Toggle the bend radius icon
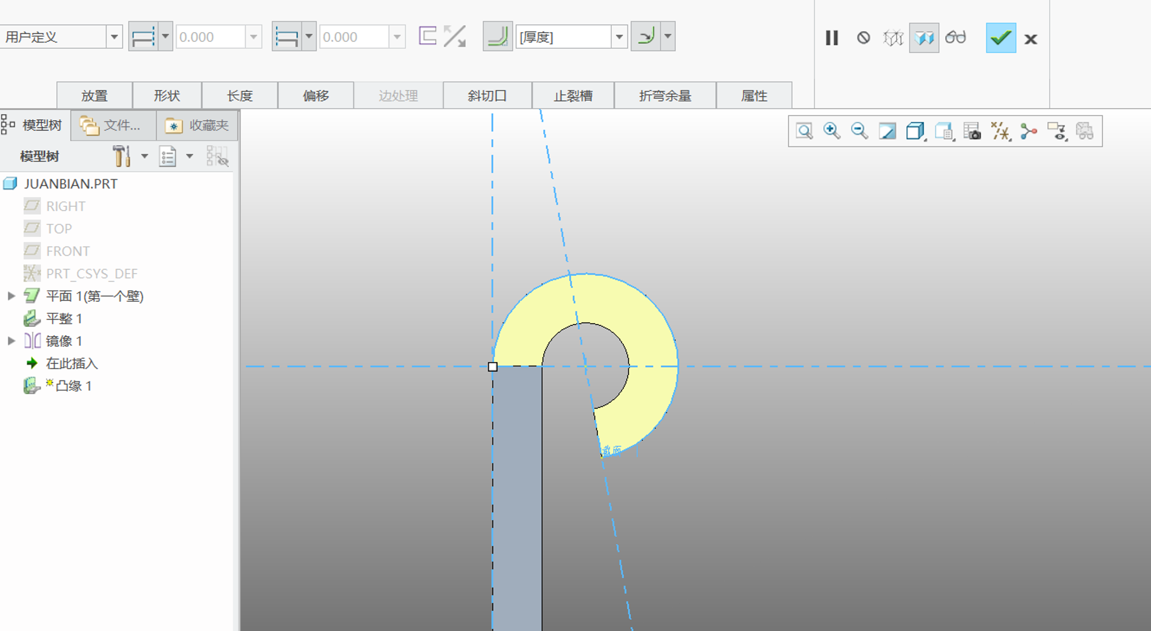This screenshot has height=631, width=1151. (497, 37)
